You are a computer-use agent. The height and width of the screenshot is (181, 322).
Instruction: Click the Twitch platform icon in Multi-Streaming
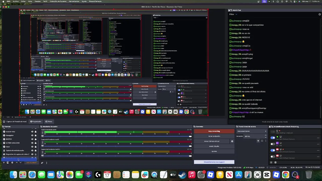pos(277,143)
